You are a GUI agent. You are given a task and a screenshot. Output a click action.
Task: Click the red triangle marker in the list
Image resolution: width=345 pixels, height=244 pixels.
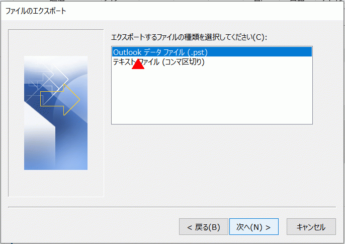[x=138, y=64]
